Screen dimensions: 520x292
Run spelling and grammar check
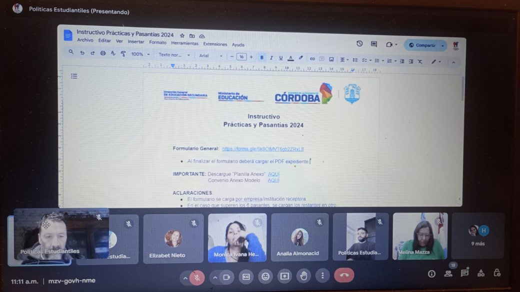tap(113, 53)
